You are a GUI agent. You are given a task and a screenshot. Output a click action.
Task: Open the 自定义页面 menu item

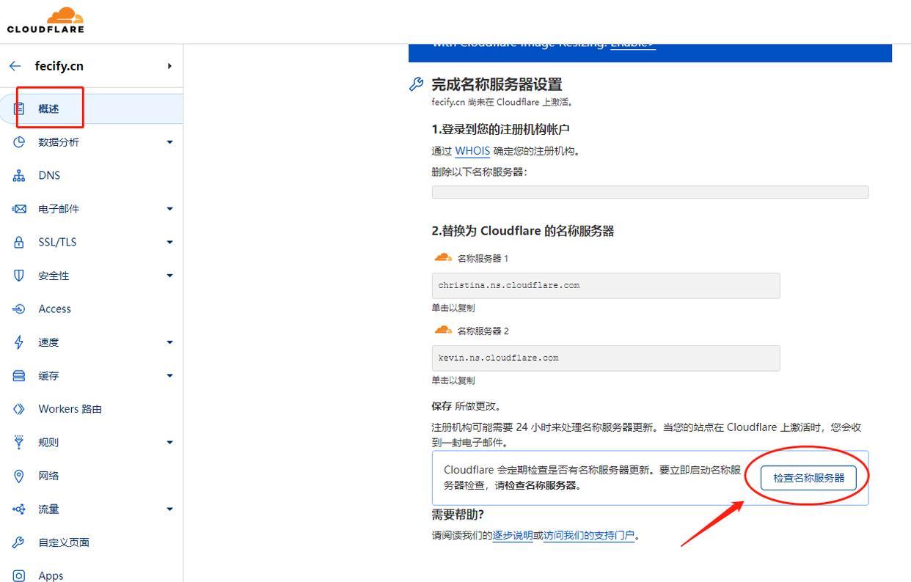coord(64,542)
